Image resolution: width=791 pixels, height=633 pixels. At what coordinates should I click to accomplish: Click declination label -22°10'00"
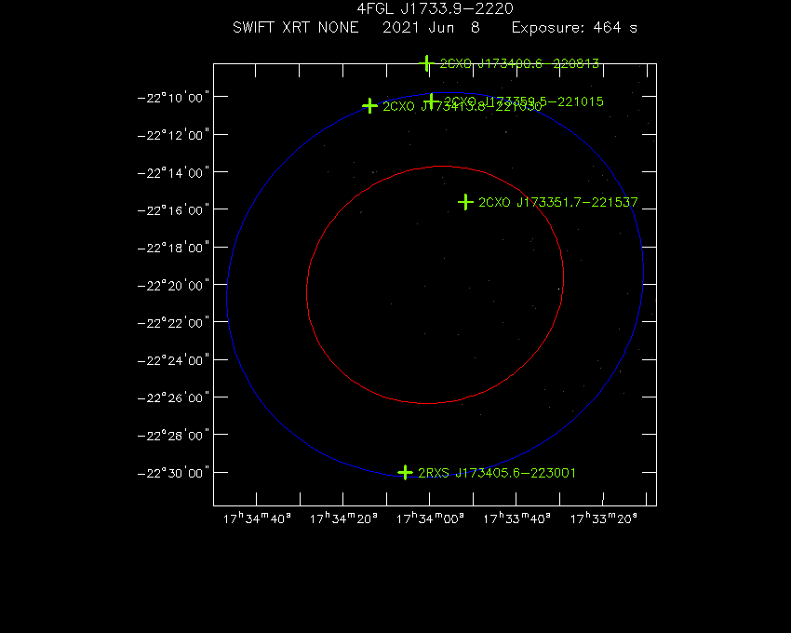(173, 98)
